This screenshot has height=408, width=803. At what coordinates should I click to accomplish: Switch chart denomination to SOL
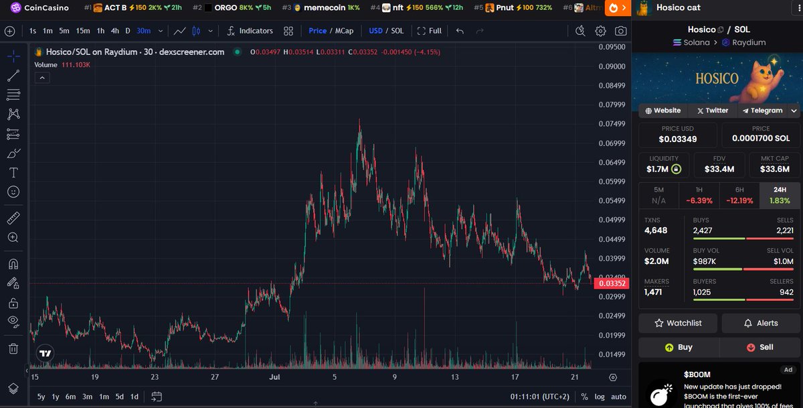[x=397, y=31]
